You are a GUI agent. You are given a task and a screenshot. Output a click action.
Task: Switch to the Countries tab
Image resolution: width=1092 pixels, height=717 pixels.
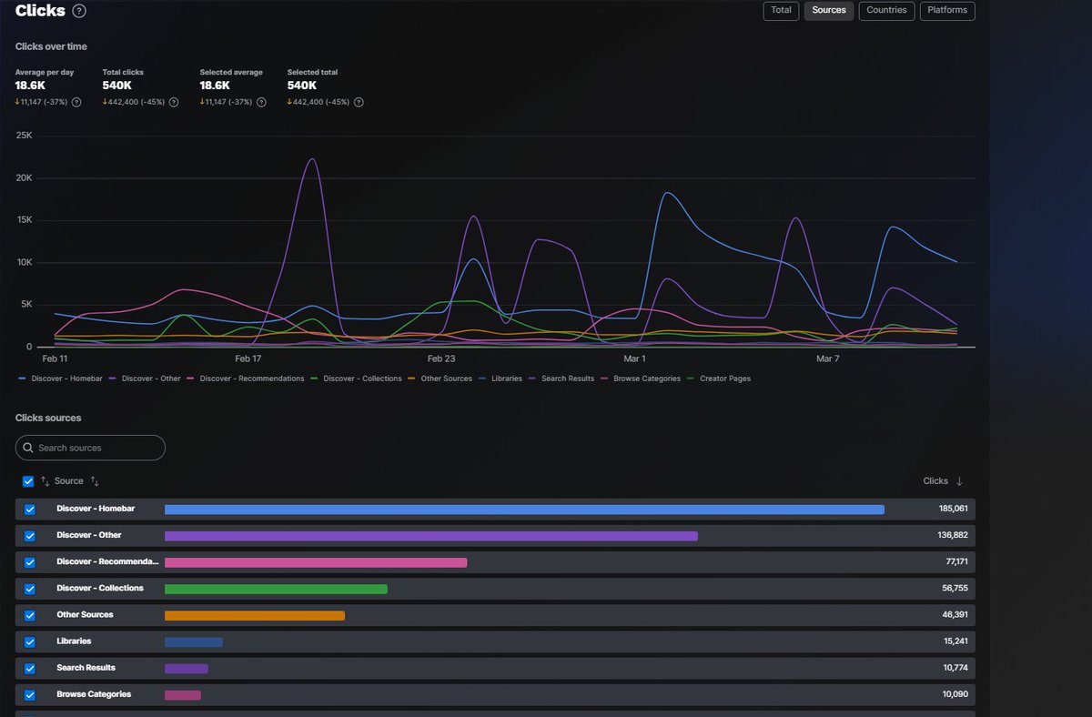(x=886, y=10)
